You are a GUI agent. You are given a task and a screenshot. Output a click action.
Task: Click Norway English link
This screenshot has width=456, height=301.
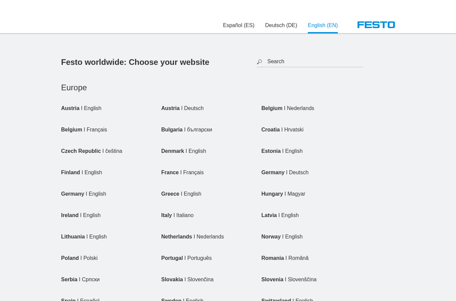point(282,237)
